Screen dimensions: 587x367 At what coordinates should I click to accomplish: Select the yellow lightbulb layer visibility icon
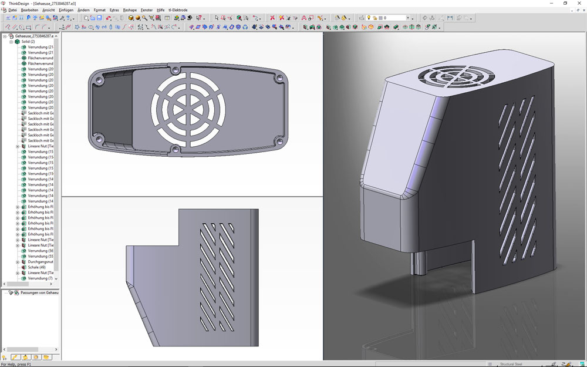[x=369, y=18]
